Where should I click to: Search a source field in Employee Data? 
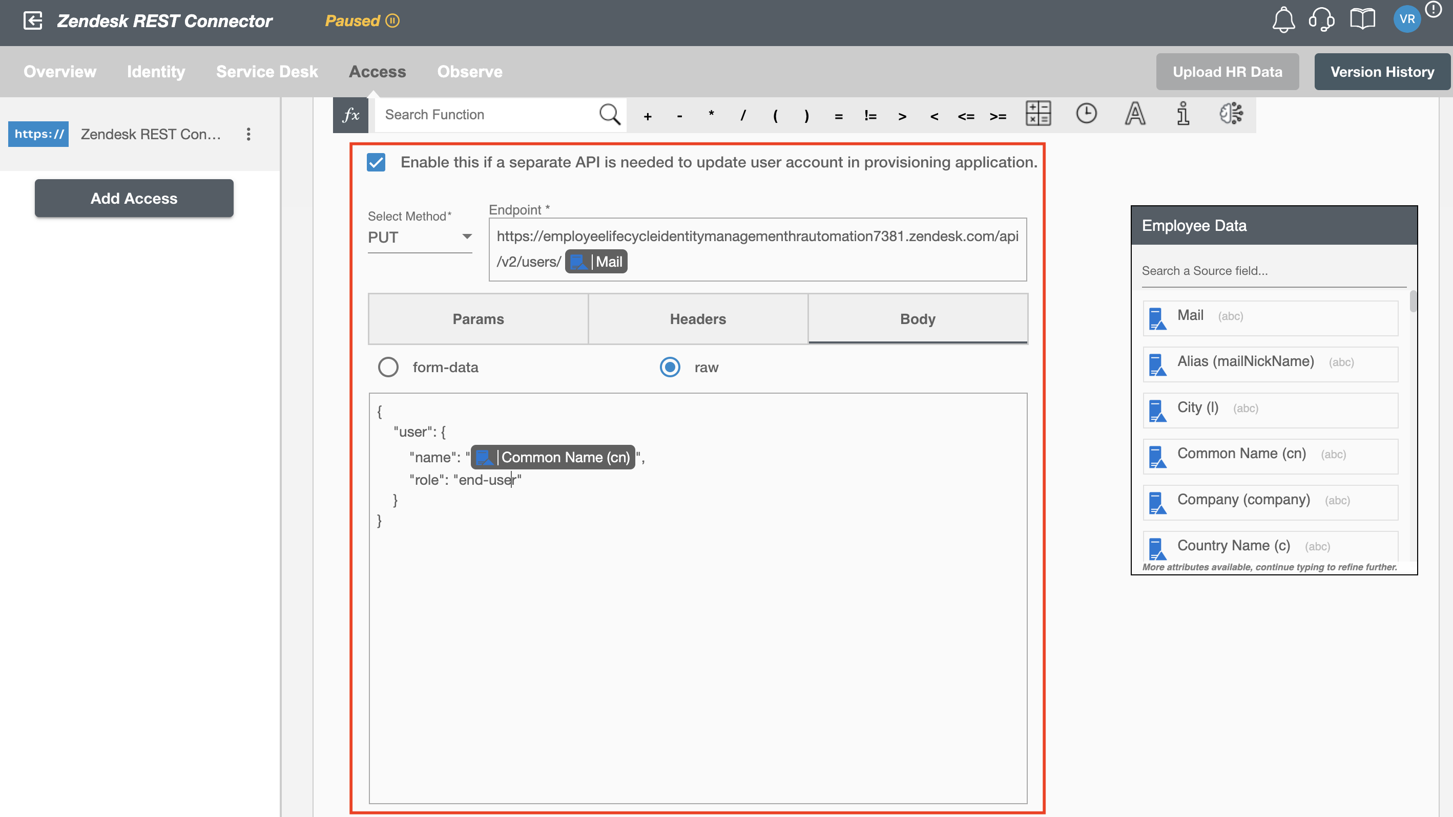coord(1272,271)
